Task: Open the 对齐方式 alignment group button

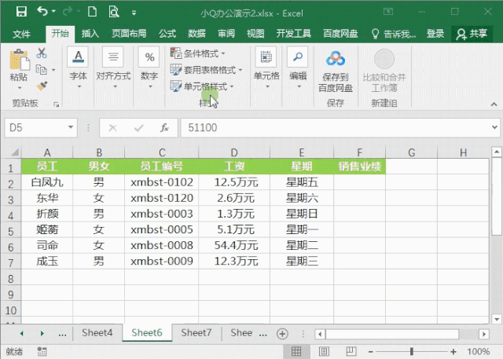Action: coord(113,68)
